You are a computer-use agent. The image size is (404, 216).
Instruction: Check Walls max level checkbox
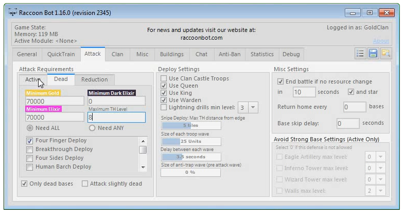[279, 191]
